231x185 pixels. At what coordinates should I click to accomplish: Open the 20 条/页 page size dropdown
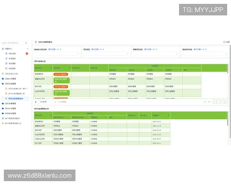tap(48, 102)
